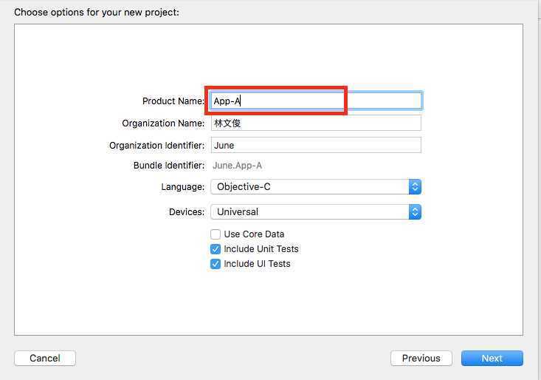Select the "Organization Identifier:" label text
The width and height of the screenshot is (541, 380).
click(x=156, y=146)
